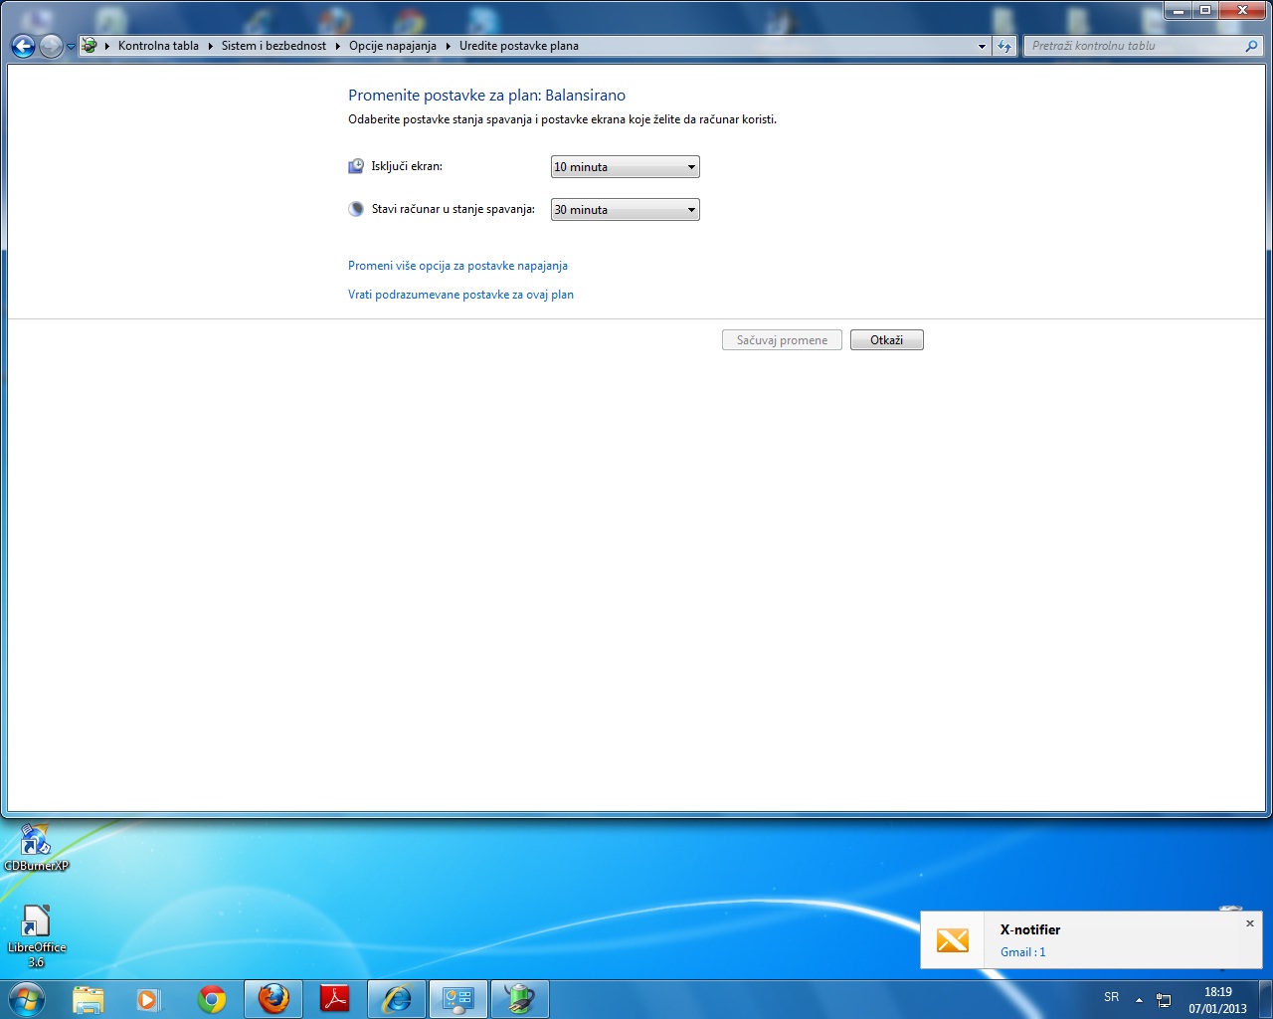The image size is (1273, 1019).
Task: Click the Control Panel taskbar button
Action: [x=458, y=999]
